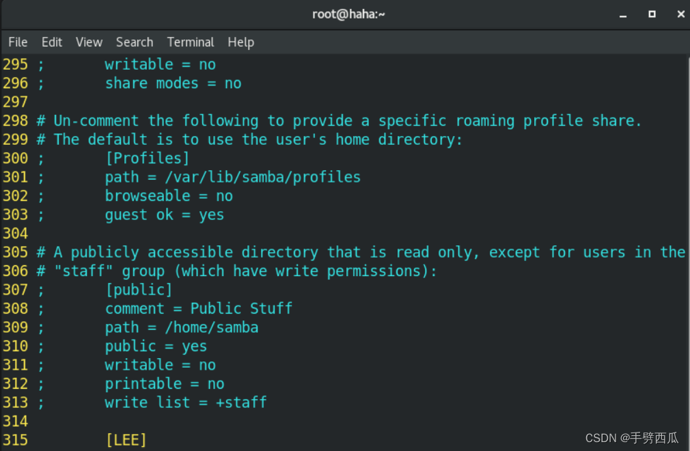The image size is (690, 451).
Task: Close the terminal window
Action: pos(680,14)
